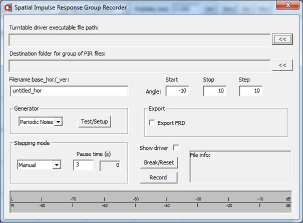Click the filename base field with untitled_hor
The image size is (303, 223).
[x=69, y=91]
